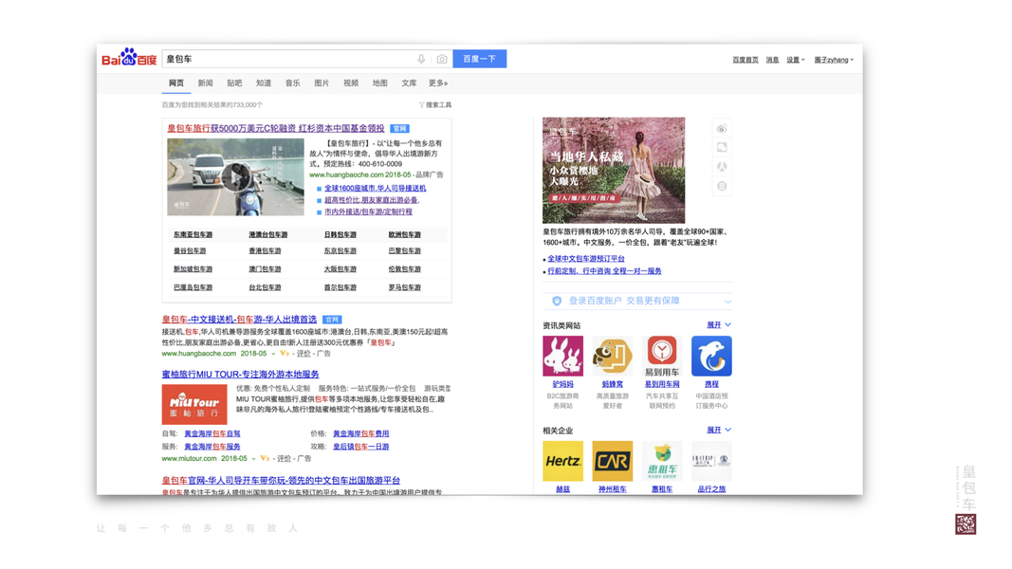Play the 皇包车 promotional video

[x=235, y=176]
